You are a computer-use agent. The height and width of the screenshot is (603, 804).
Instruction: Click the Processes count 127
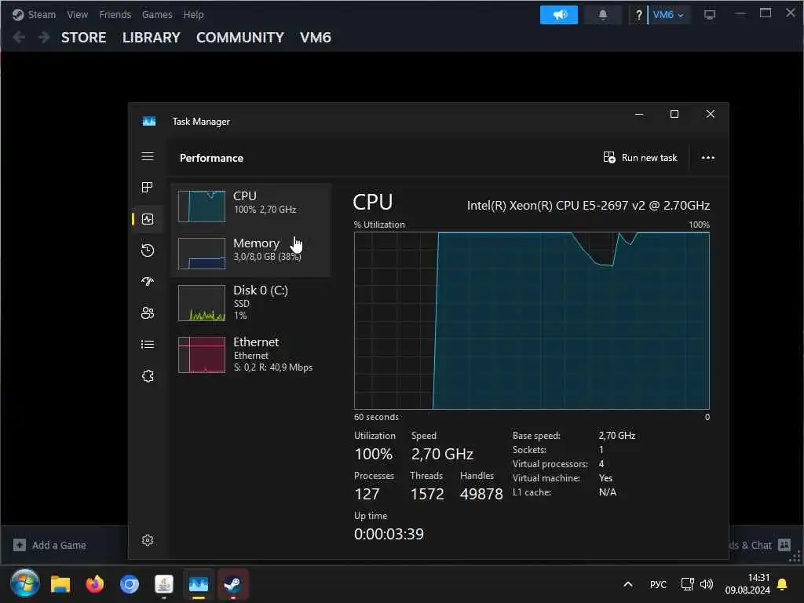[x=367, y=495]
